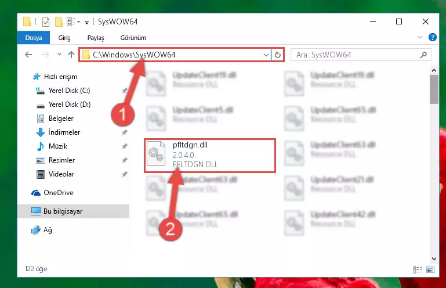Click the address bar path C:\Windows\SysWOW64

coord(134,55)
